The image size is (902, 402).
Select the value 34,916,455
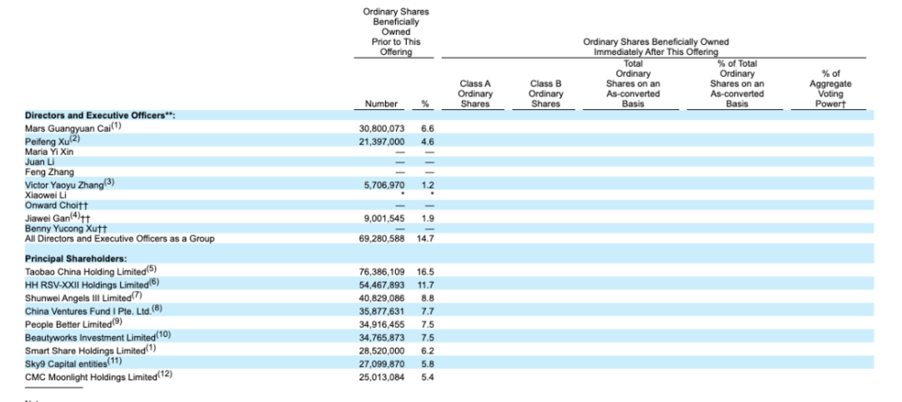pyautogui.click(x=382, y=324)
